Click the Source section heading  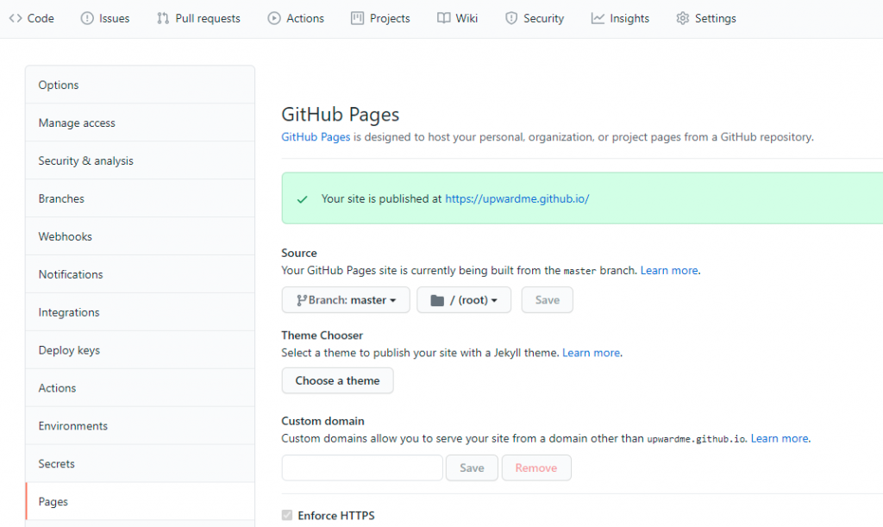[x=299, y=253]
